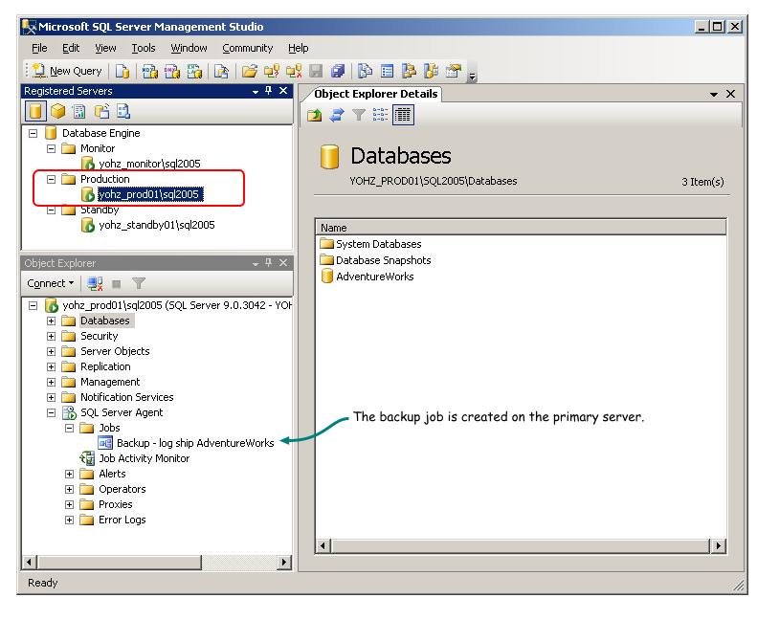Screen dimensions: 757x620
Task: Select yohz_monitor\sql2005 registered server
Action: point(149,164)
